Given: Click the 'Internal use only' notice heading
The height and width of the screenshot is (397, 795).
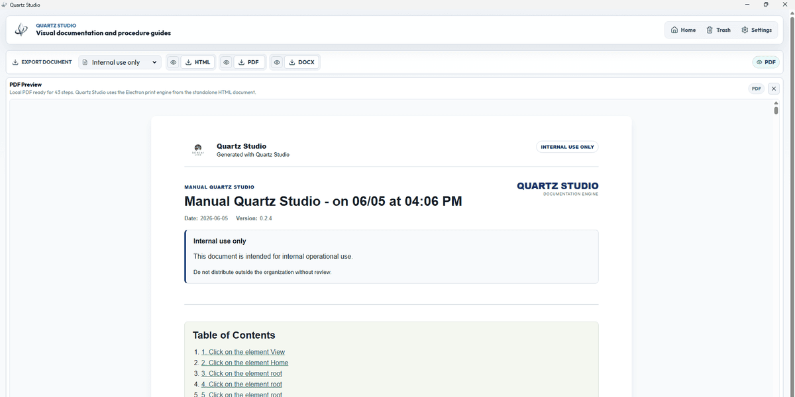Looking at the screenshot, I should click(219, 242).
